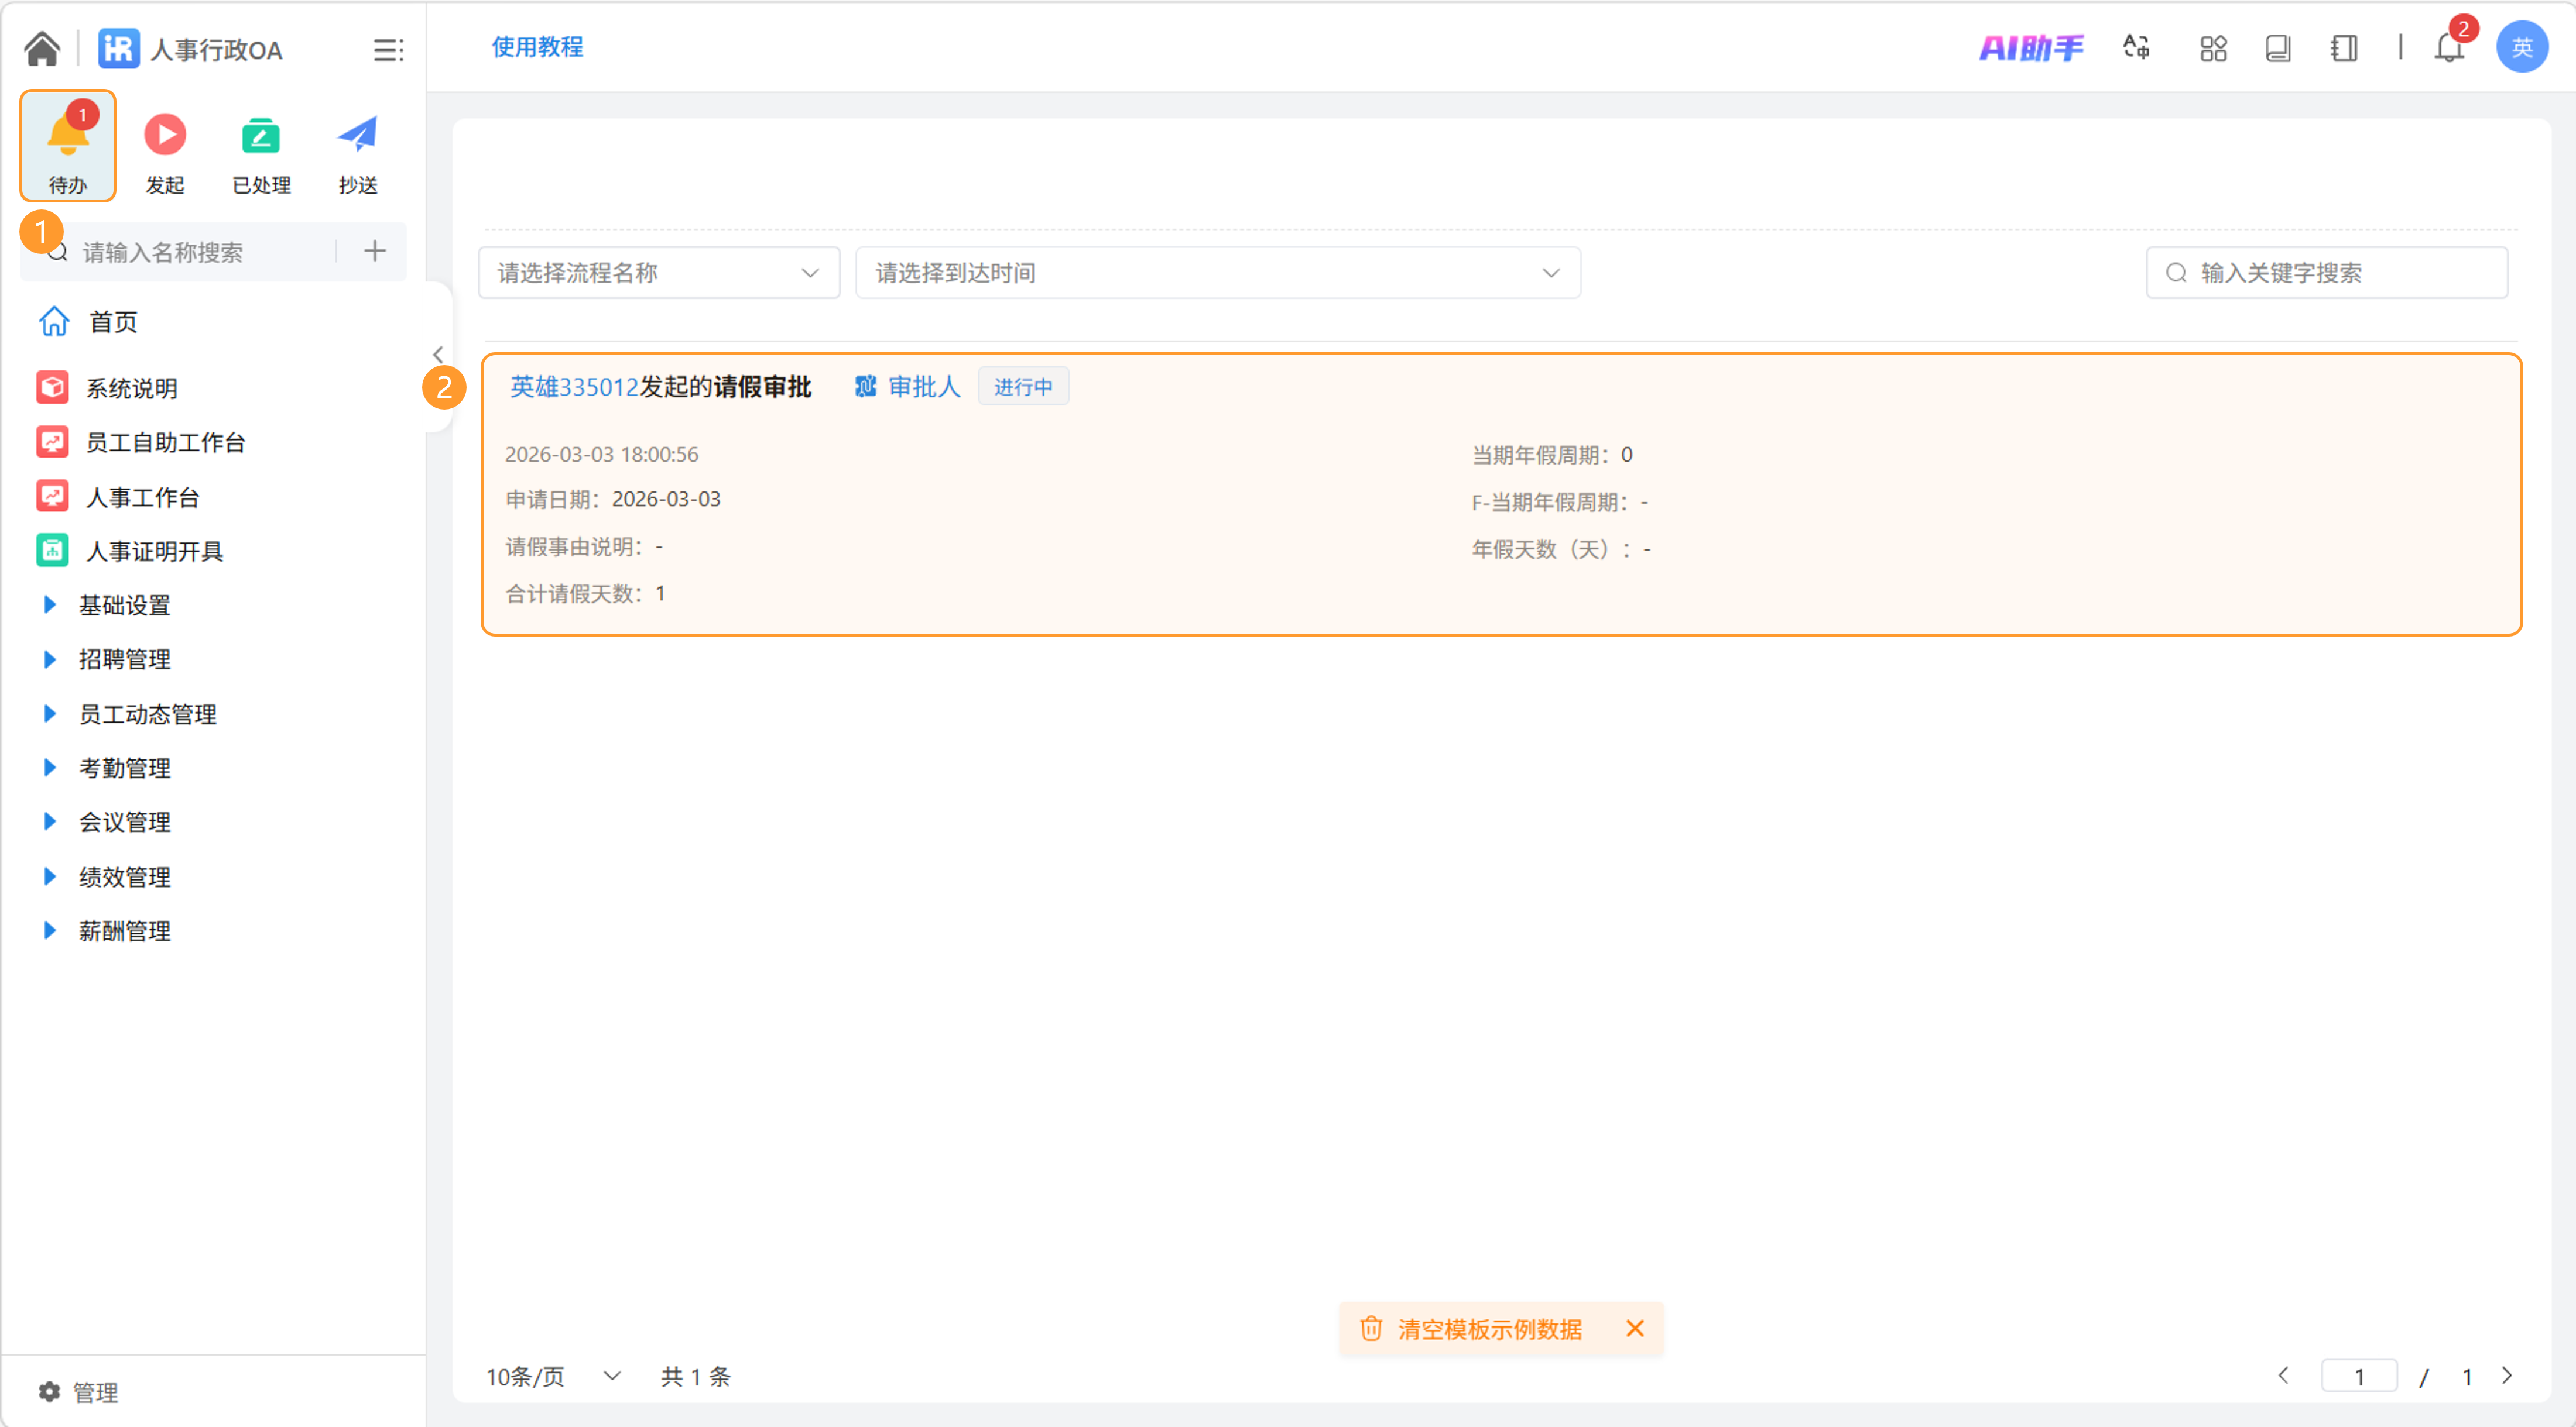The width and height of the screenshot is (2576, 1427).
Task: Click the translate language icon
Action: [x=2137, y=47]
